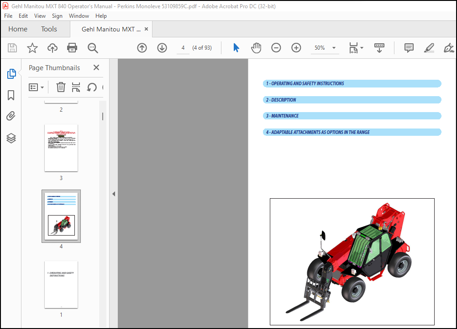Go to previous page arrow
The height and width of the screenshot is (329, 457).
[142, 48]
